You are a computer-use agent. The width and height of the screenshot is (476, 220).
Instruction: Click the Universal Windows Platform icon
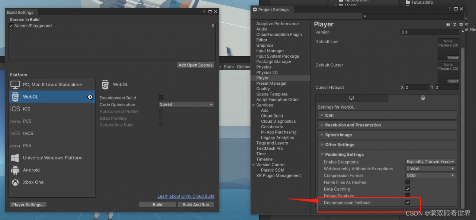[x=15, y=158]
